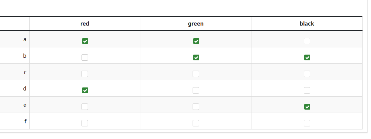The width and height of the screenshot is (371, 139).
Task: Click the black column header
Action: click(x=307, y=24)
